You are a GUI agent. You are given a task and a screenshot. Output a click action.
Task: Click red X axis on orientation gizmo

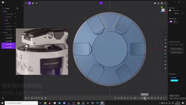coord(166,12)
